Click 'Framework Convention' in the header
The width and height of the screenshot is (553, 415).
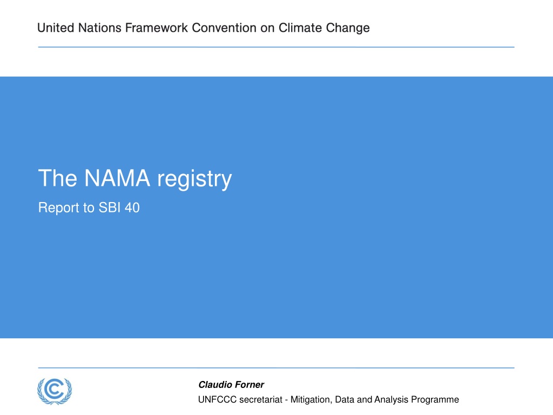pos(191,28)
